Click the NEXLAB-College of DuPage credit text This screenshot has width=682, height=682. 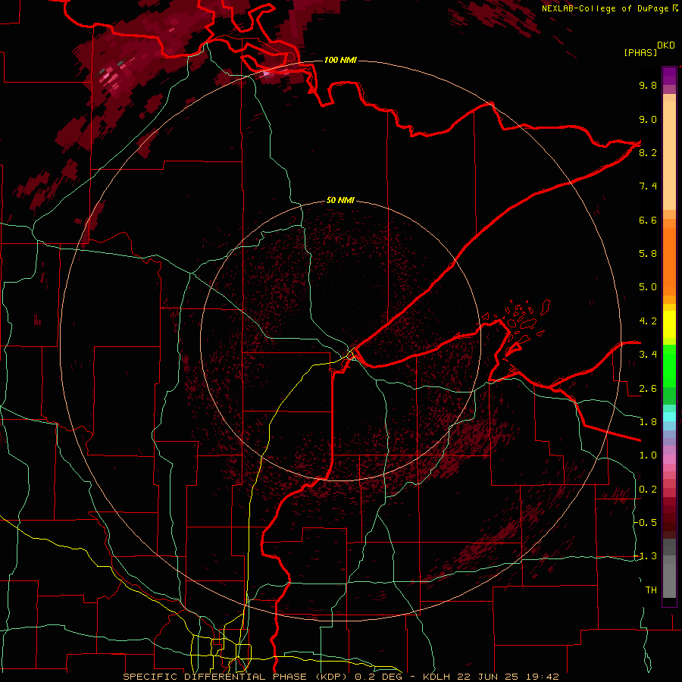tap(605, 8)
